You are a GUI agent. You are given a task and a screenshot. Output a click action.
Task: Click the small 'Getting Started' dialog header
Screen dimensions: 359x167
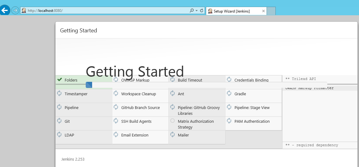tap(78, 31)
